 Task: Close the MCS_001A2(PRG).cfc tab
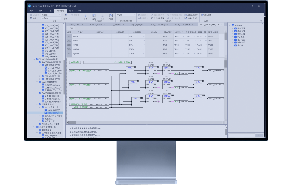pos(221,25)
